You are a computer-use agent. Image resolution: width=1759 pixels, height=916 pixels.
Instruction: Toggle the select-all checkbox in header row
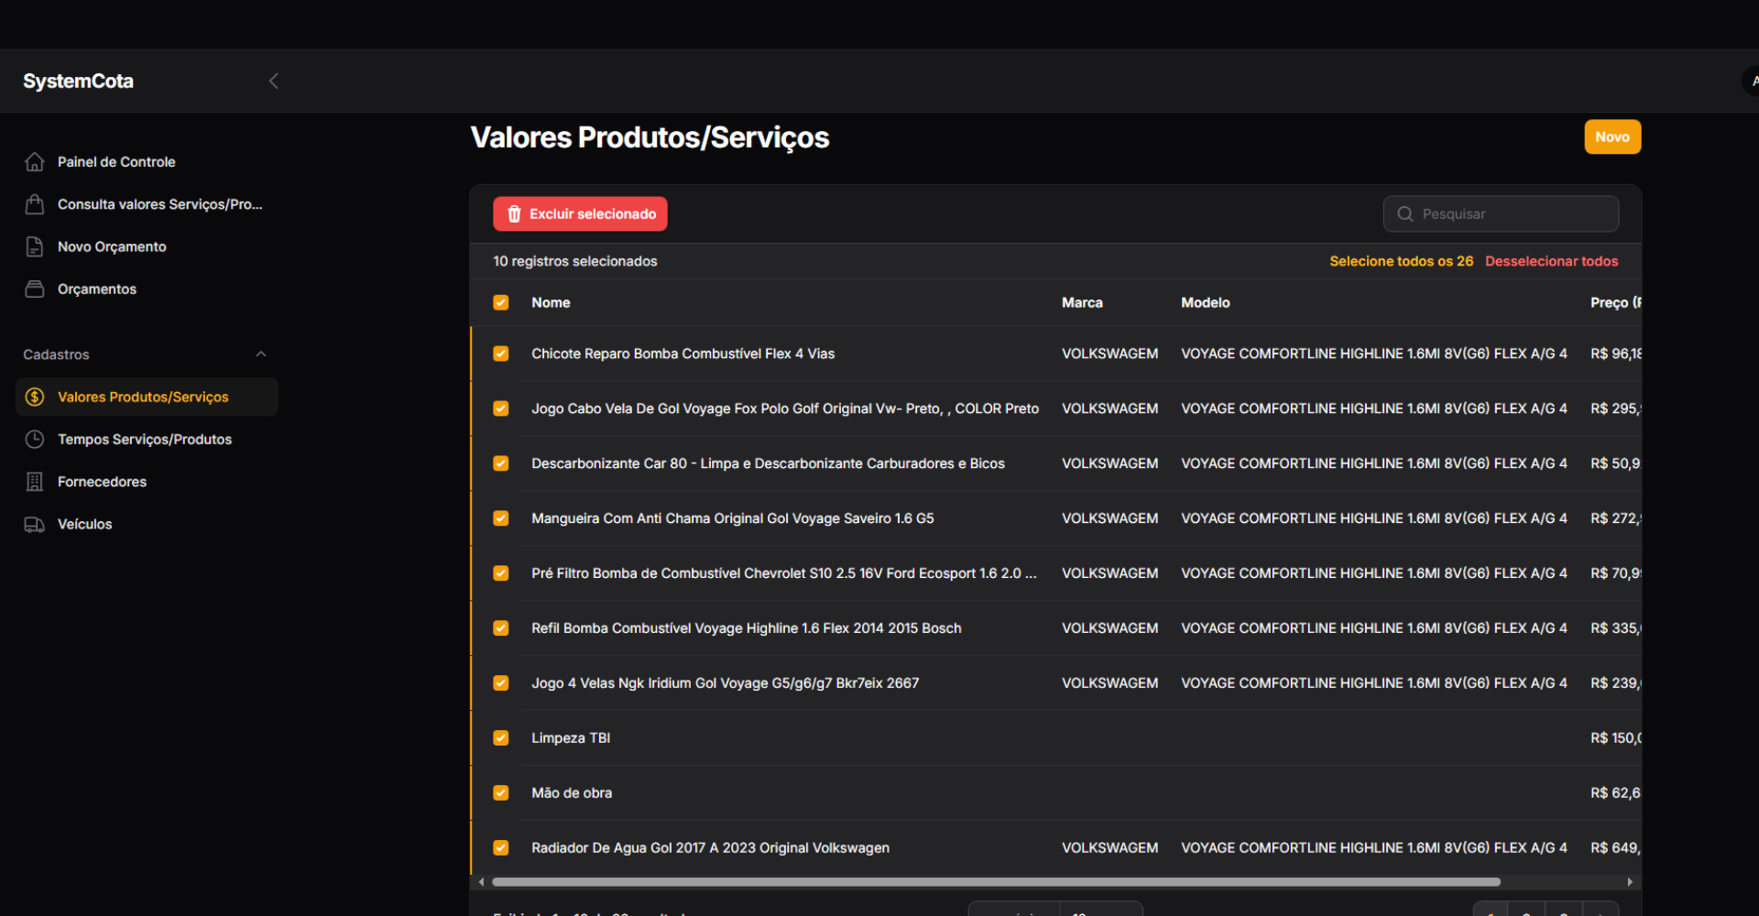501,302
